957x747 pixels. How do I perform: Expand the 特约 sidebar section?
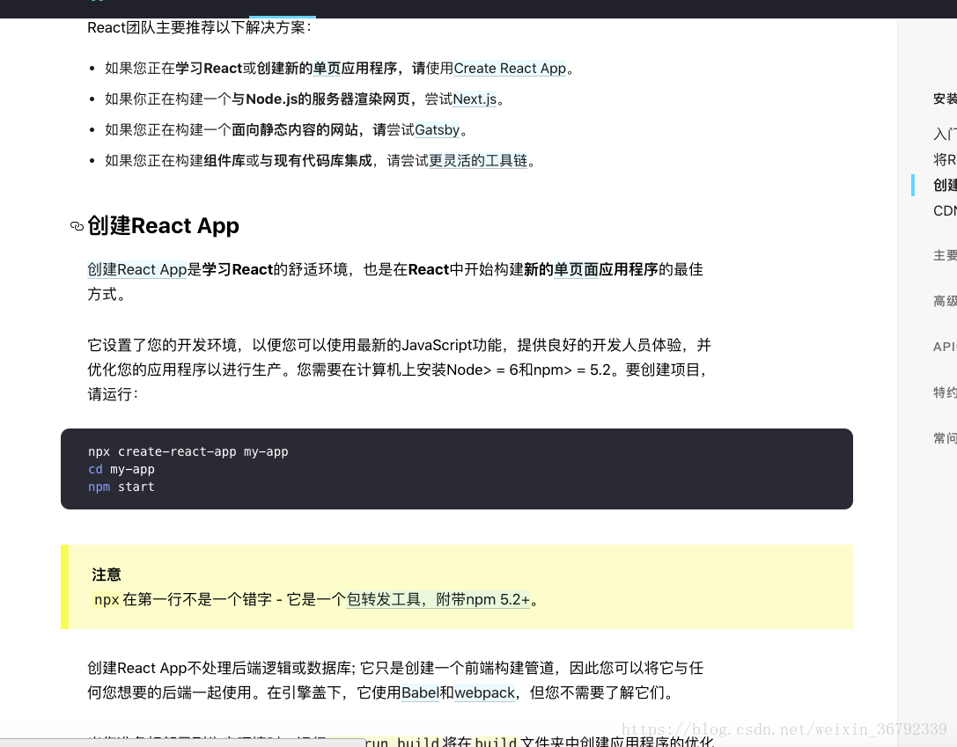click(x=945, y=392)
